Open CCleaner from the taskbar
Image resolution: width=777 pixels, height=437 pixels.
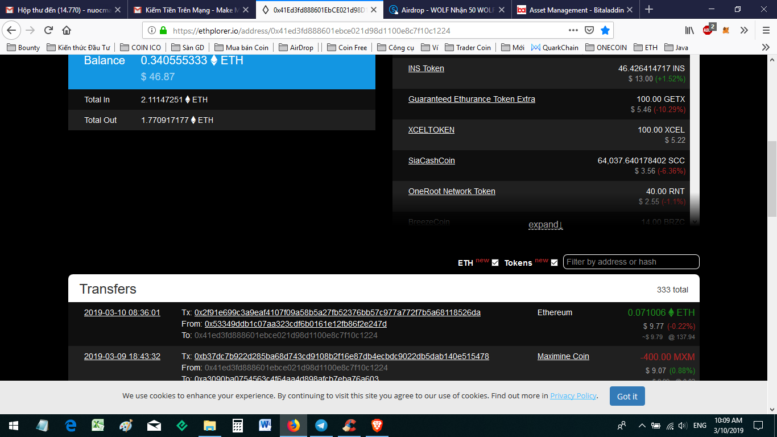pyautogui.click(x=349, y=425)
